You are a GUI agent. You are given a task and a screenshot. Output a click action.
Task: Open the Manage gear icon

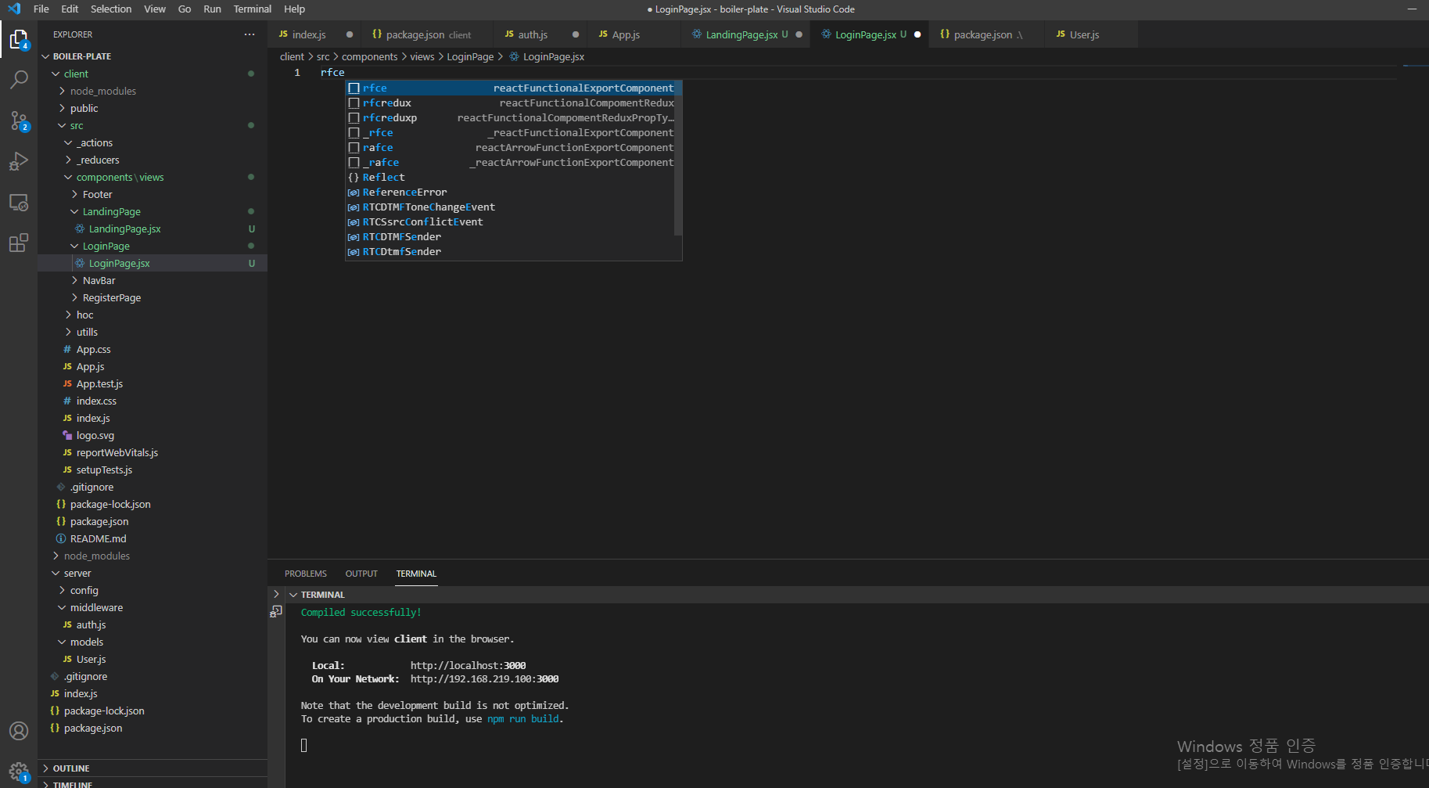click(x=19, y=772)
